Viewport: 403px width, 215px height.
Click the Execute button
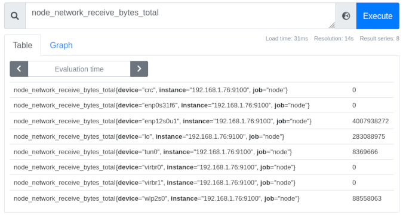coord(377,16)
